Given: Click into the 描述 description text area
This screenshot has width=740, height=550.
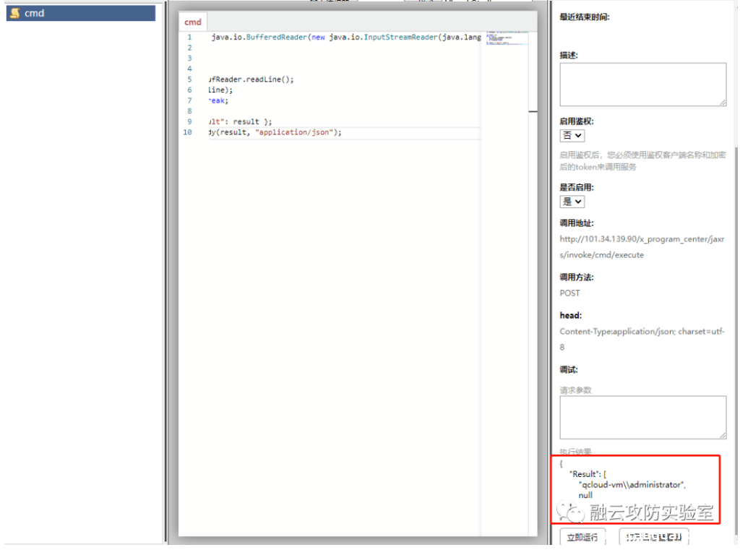Looking at the screenshot, I should point(642,84).
